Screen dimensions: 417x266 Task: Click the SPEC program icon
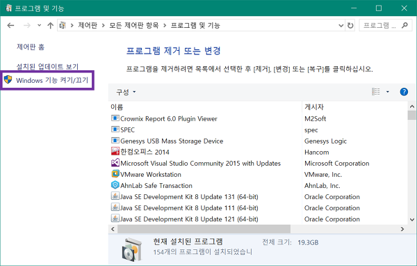tap(115, 130)
